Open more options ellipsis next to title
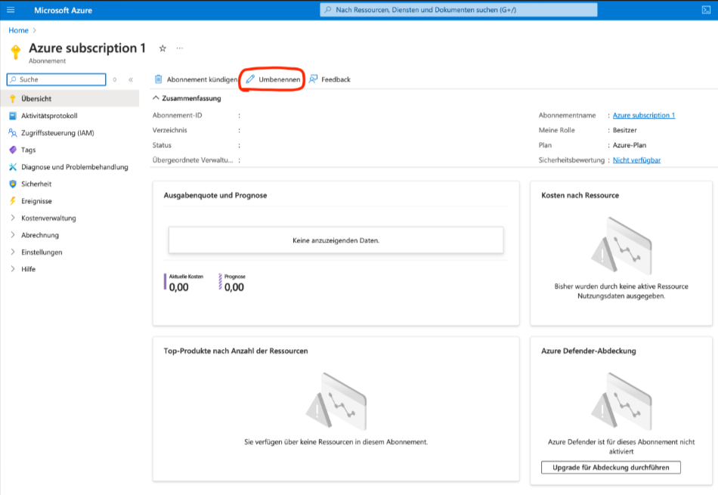 (x=180, y=48)
